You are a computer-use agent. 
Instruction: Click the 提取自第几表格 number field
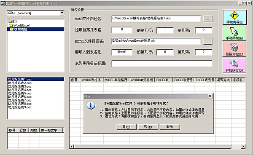pyautogui.click(x=122, y=30)
